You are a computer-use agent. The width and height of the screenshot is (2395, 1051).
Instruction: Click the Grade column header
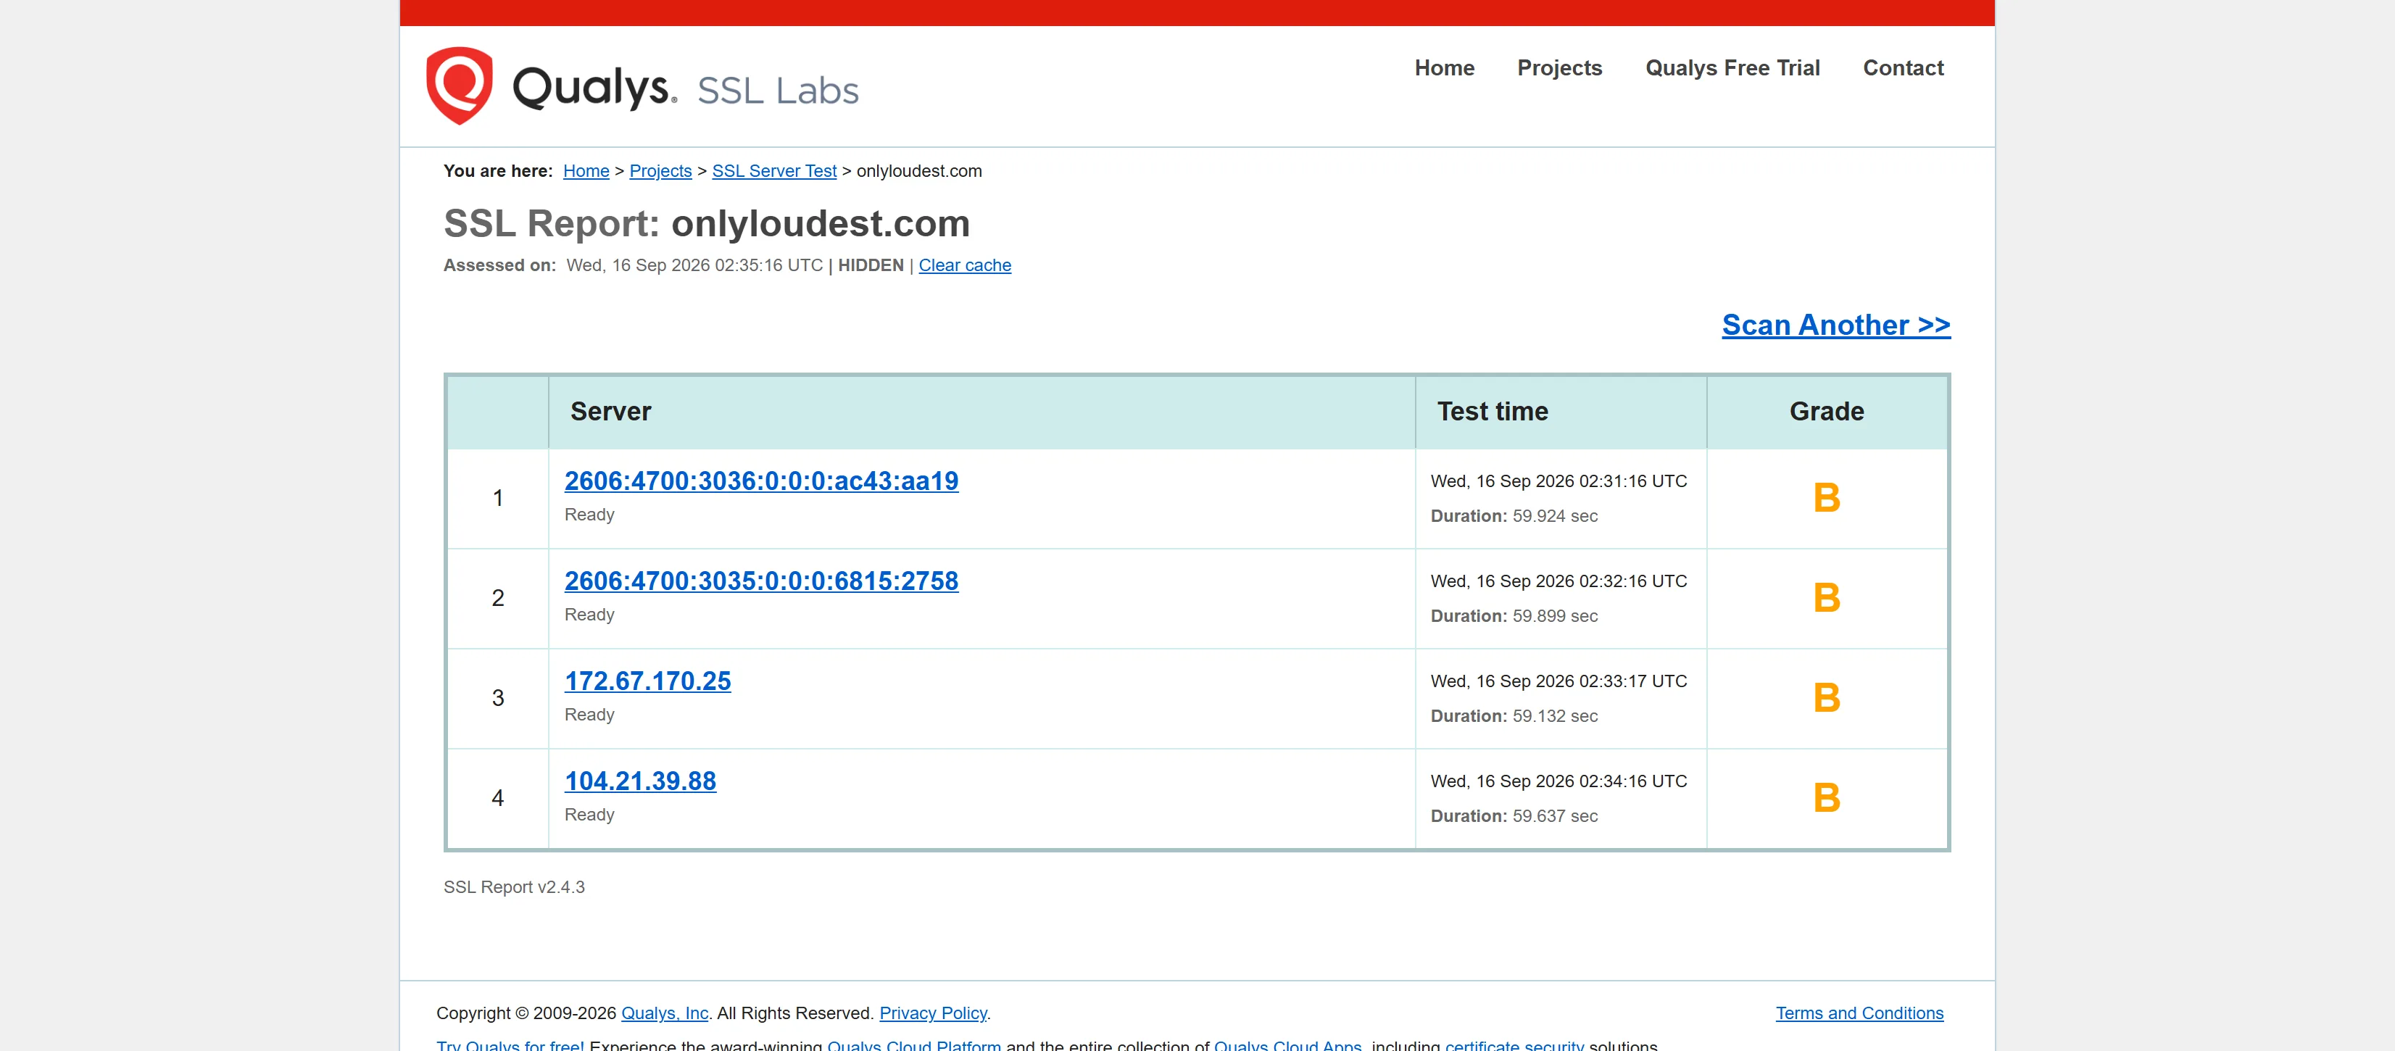(x=1826, y=412)
